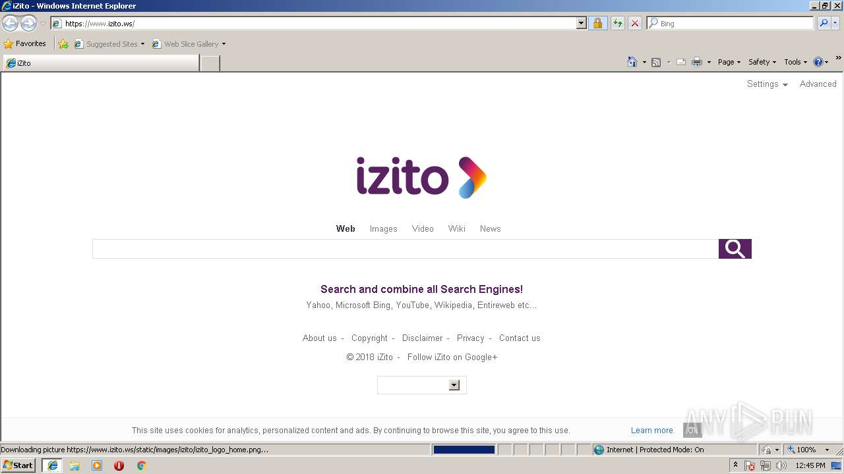Open the Safety menu
This screenshot has height=474, width=844.
762,62
